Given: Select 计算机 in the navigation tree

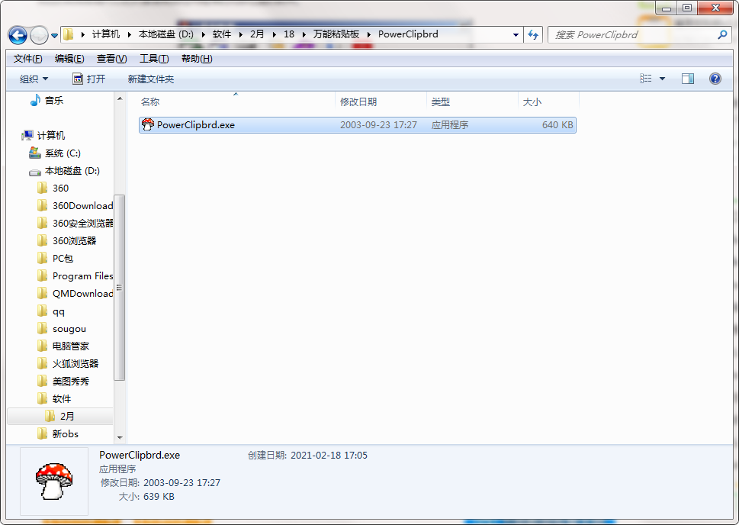Looking at the screenshot, I should click(x=51, y=135).
